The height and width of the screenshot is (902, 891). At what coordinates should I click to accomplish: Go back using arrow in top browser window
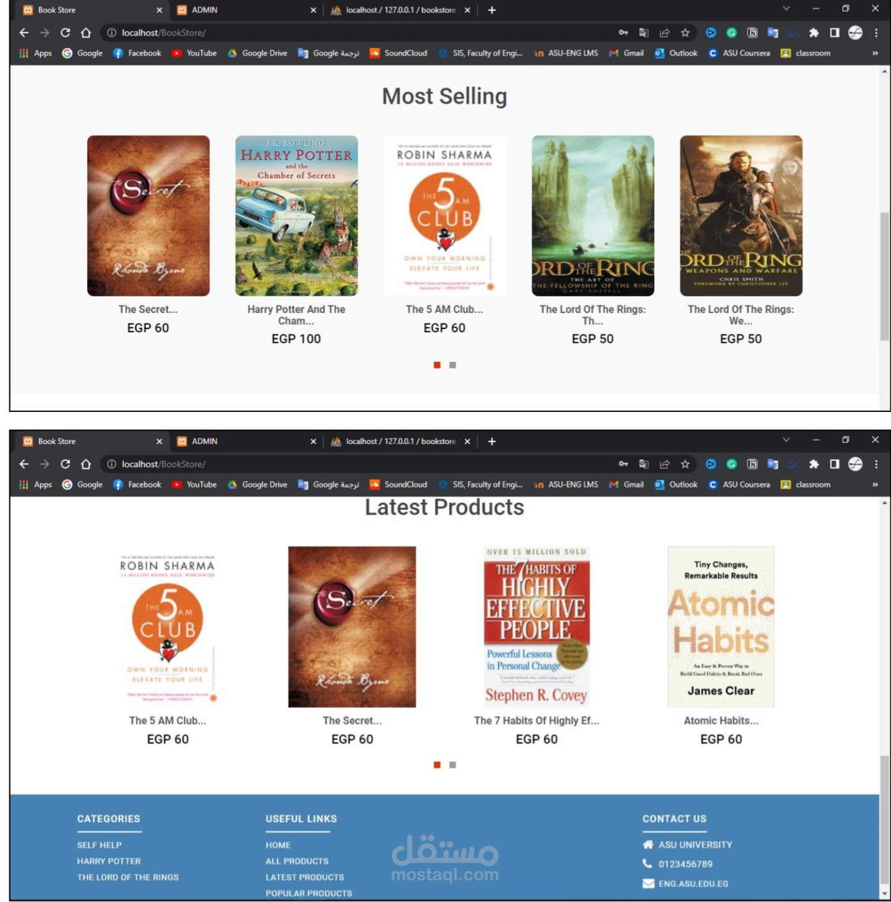(24, 33)
